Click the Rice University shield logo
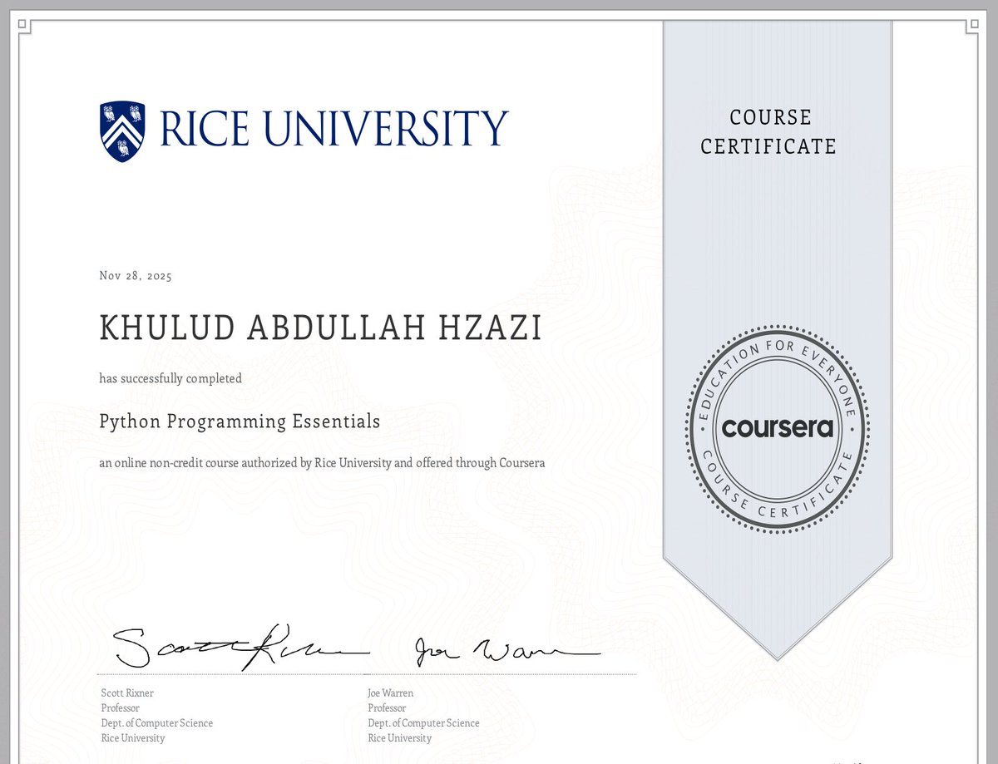Image resolution: width=998 pixels, height=764 pixels. point(122,131)
